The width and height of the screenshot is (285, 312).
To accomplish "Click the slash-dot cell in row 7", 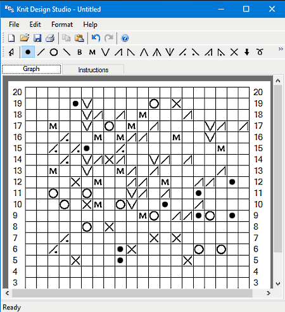I will tap(65, 238).
